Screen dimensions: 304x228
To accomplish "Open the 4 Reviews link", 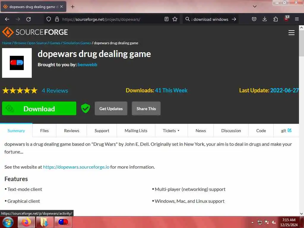I will (55, 91).
